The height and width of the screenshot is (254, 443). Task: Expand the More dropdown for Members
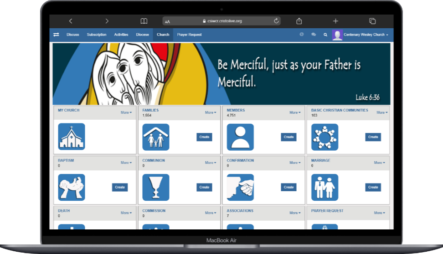click(295, 112)
